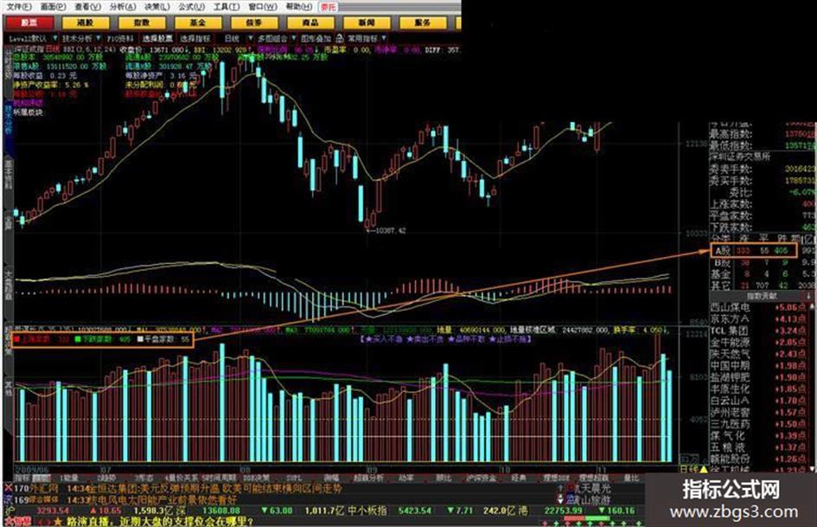Select the 商品 category button
Viewport: 817px width, 527px height.
(310, 23)
